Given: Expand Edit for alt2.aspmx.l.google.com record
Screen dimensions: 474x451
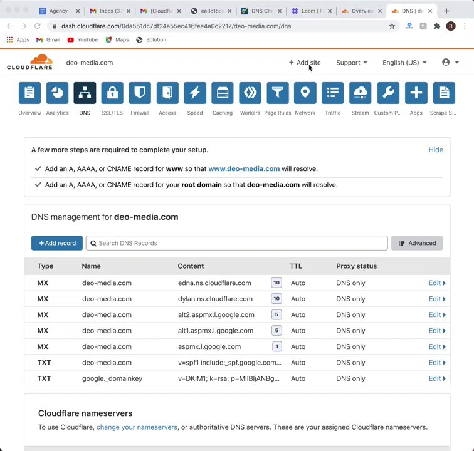Looking at the screenshot, I should [437, 315].
